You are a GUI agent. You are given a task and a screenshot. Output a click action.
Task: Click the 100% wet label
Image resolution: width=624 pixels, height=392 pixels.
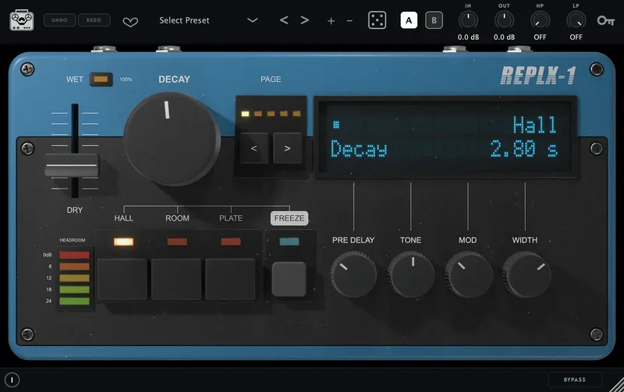pos(126,79)
